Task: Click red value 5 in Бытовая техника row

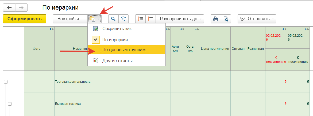Action: tap(286, 104)
